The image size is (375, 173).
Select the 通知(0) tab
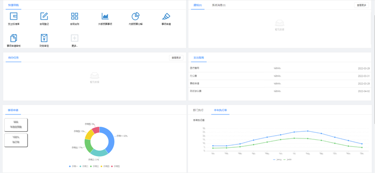coord(197,5)
